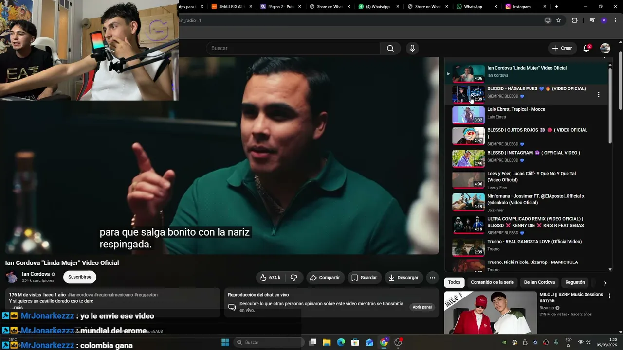Viewport: 623px width, 350px height.
Task: Play Ninfomana by Jossimar from playlist
Action: (526, 203)
